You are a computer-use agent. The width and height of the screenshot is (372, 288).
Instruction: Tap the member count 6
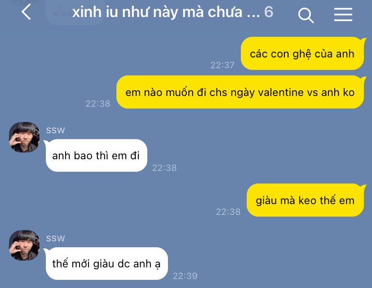(269, 12)
